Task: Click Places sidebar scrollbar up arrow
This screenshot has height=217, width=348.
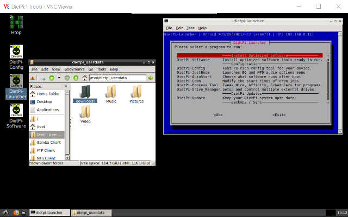Action: [x=67, y=92]
